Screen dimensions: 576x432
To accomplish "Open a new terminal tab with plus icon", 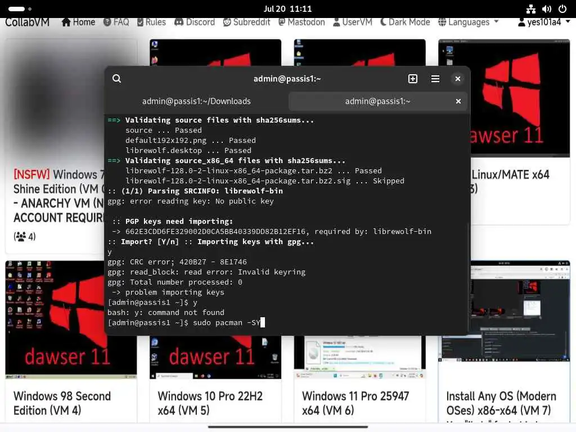I will pos(412,79).
